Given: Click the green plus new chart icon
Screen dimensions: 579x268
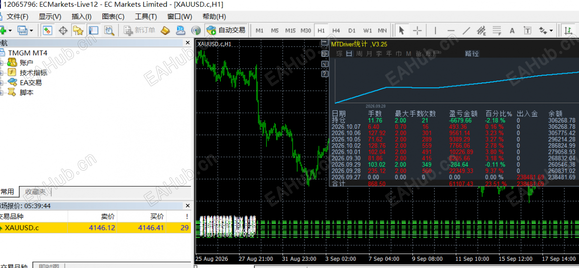Looking at the screenshot, I should click(2, 30).
